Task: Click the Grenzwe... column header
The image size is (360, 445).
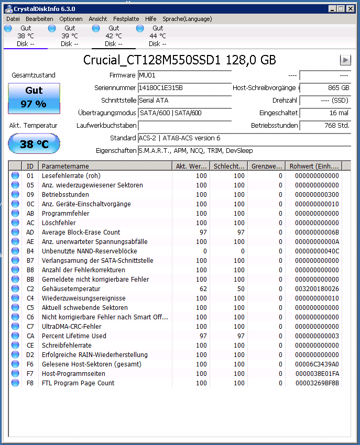Action: pyautogui.click(x=267, y=166)
